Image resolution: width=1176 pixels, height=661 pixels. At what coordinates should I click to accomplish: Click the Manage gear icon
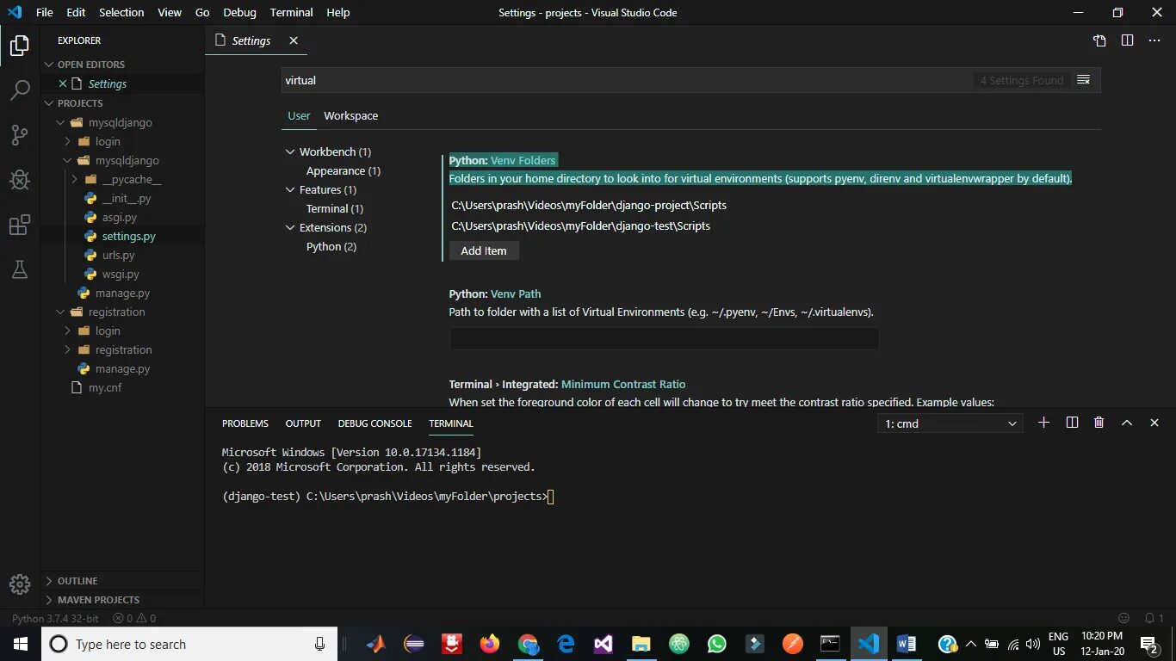pos(19,584)
